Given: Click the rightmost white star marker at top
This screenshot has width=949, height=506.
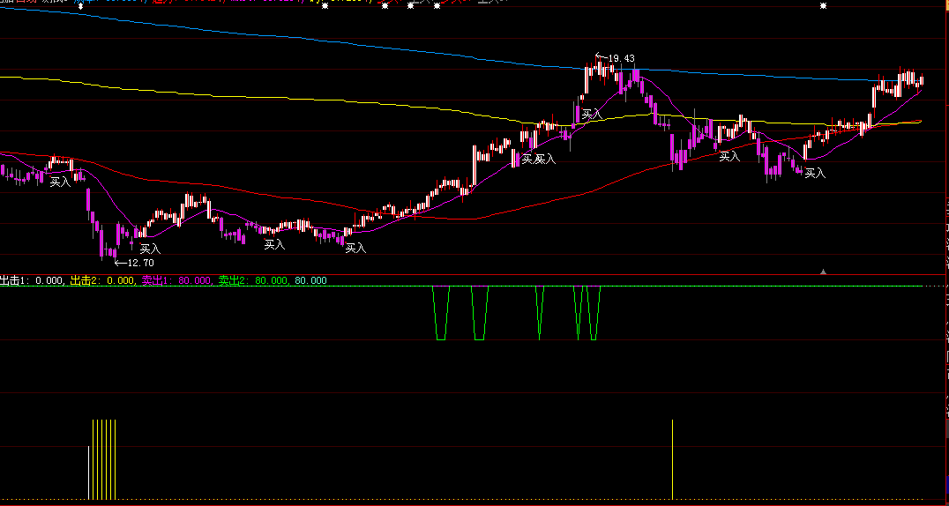Looking at the screenshot, I should pos(822,6).
